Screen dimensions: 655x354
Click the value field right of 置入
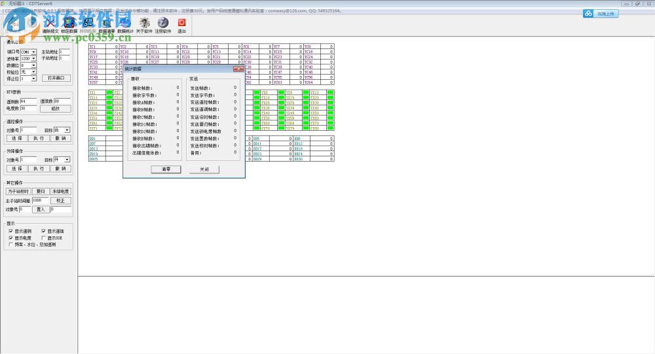60,209
